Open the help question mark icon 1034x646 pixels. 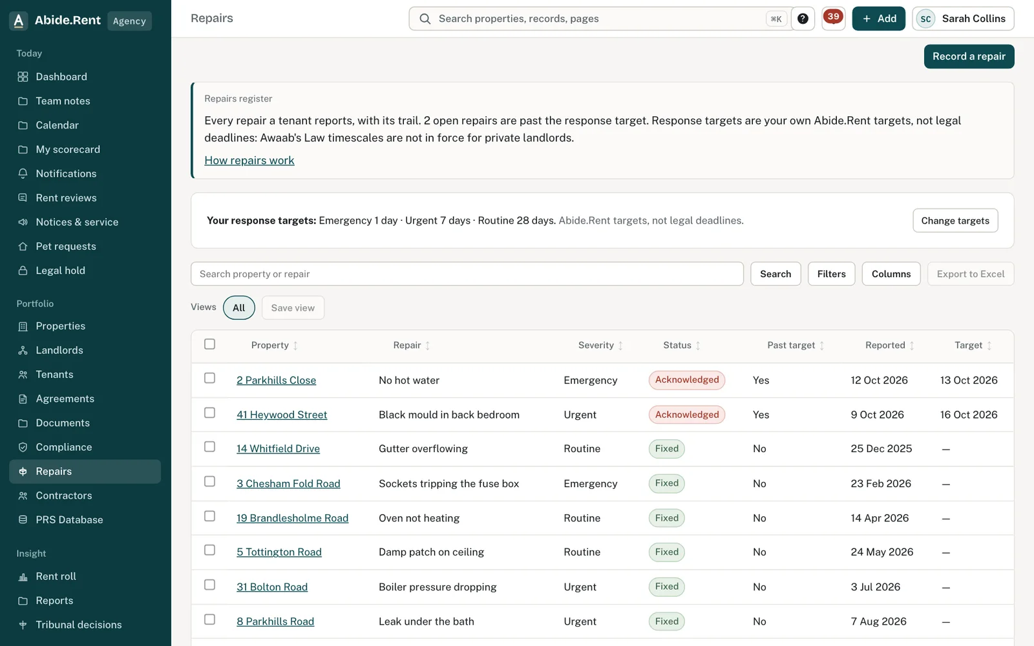pos(803,19)
